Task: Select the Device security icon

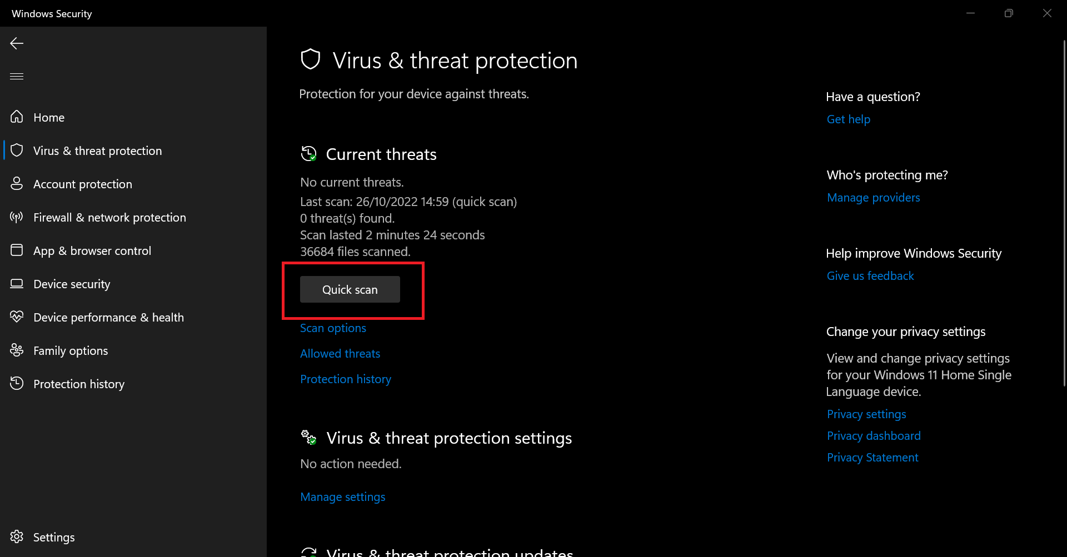Action: tap(16, 284)
